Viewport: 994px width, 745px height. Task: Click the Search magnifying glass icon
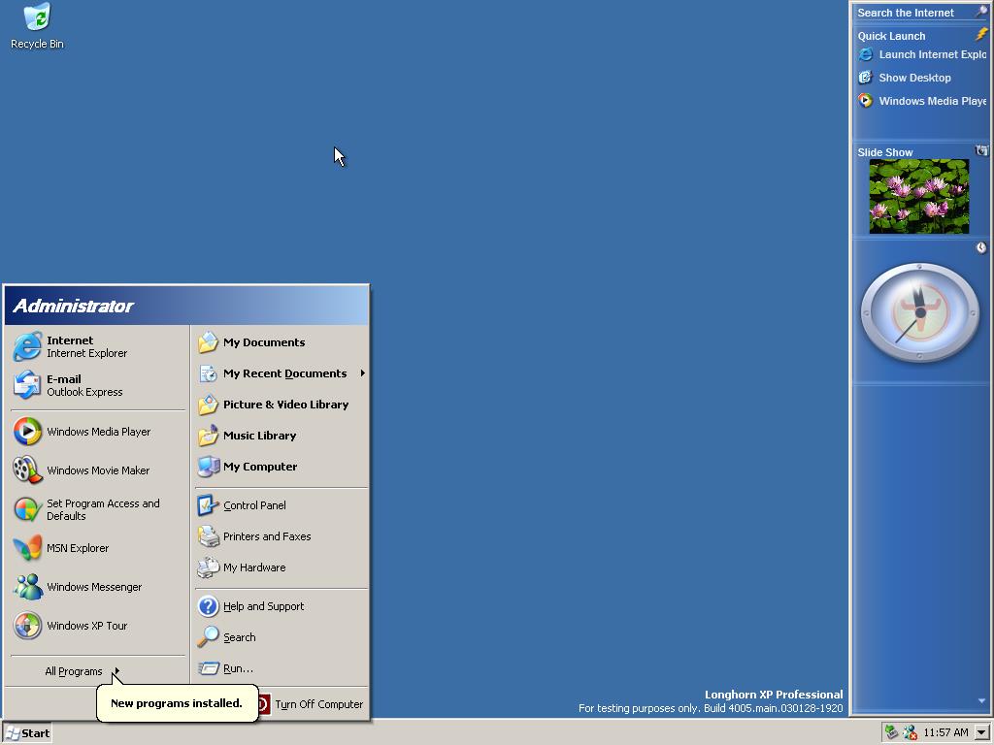208,637
